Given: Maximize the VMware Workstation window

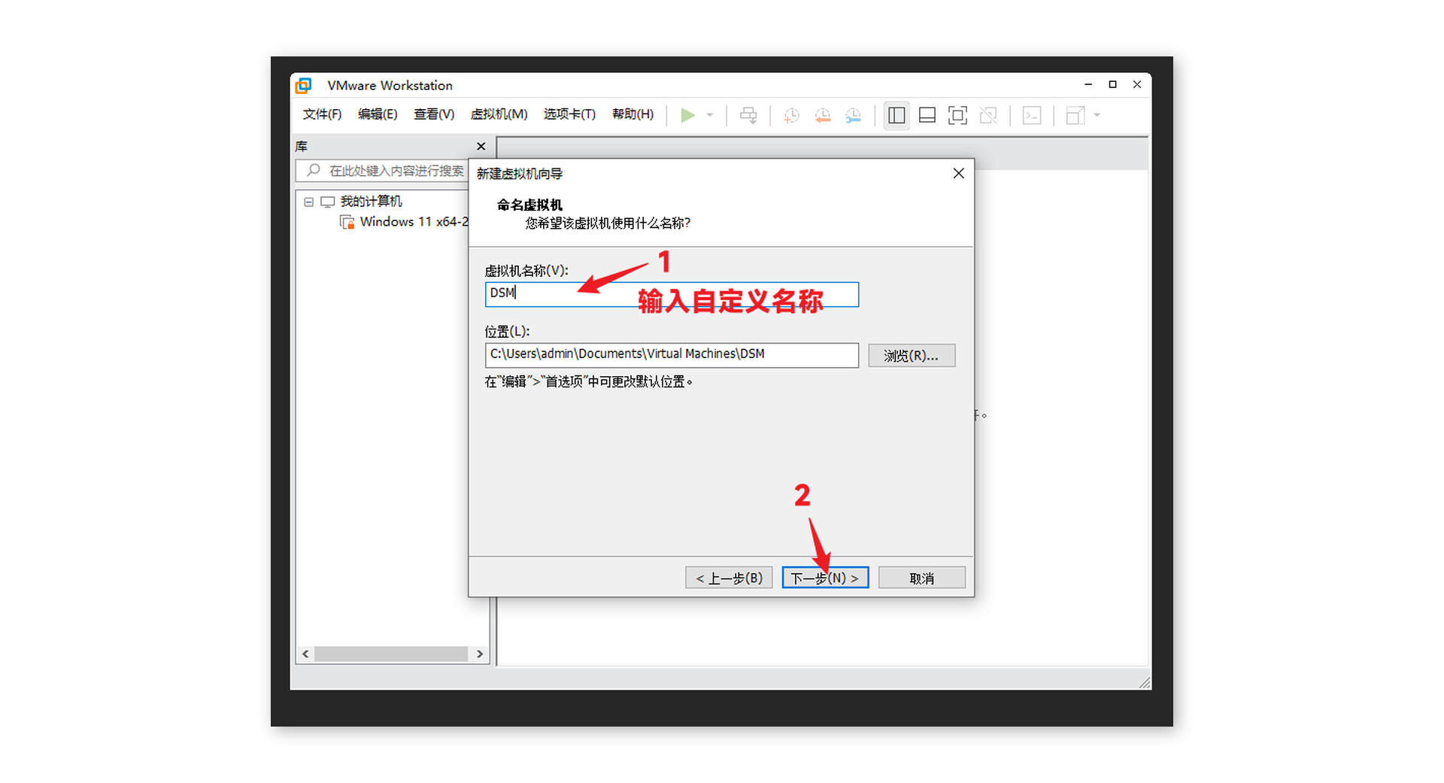Looking at the screenshot, I should 1113,85.
